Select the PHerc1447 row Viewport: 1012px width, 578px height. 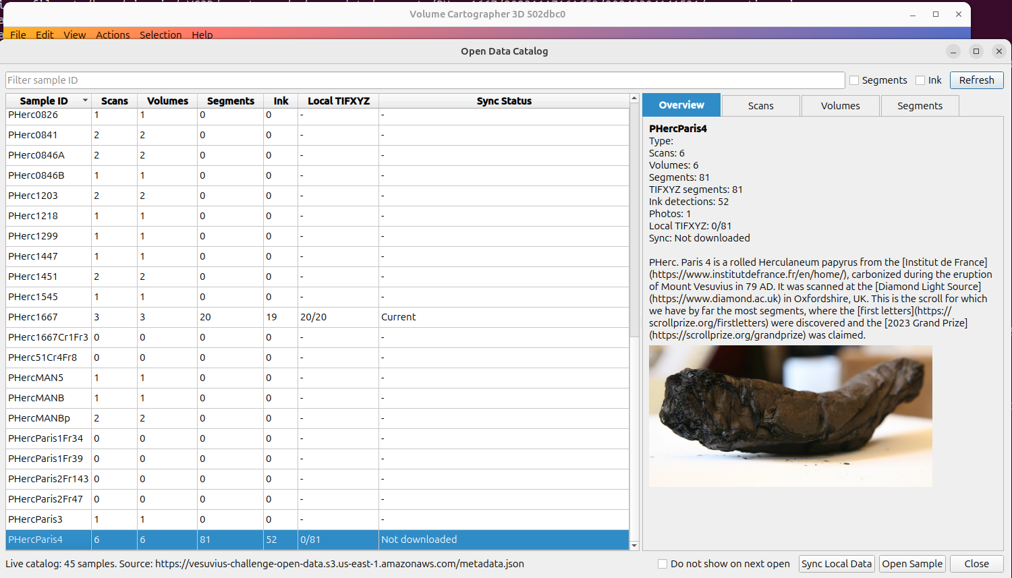(x=318, y=256)
